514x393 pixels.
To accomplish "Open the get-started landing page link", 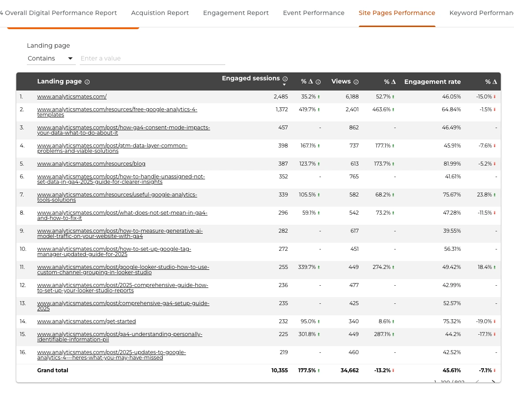I will coord(86,321).
